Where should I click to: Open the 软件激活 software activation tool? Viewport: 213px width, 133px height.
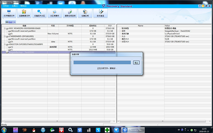[x=100, y=13]
